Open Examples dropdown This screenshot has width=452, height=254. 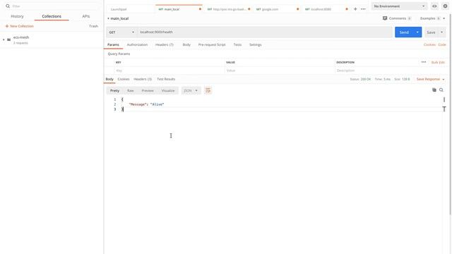pyautogui.click(x=432, y=18)
